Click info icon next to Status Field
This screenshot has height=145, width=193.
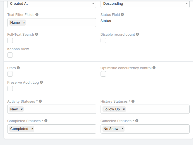coord(123,14)
